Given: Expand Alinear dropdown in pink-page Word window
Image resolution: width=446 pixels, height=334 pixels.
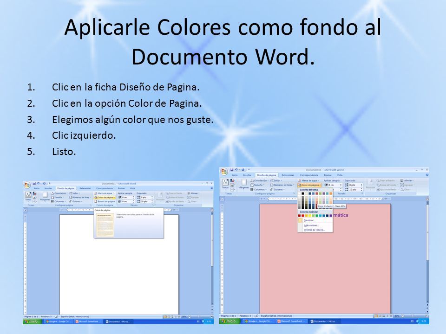Looking at the screenshot, I should point(407,180).
